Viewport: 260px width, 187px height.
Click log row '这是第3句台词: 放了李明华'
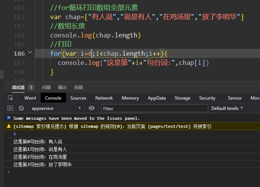point(132,164)
